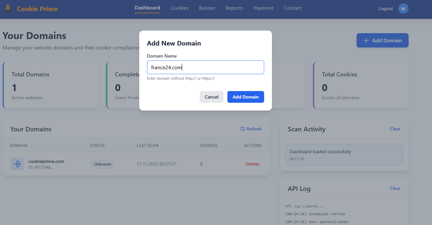Open the Payment page
The width and height of the screenshot is (432, 225).
coord(263,8)
